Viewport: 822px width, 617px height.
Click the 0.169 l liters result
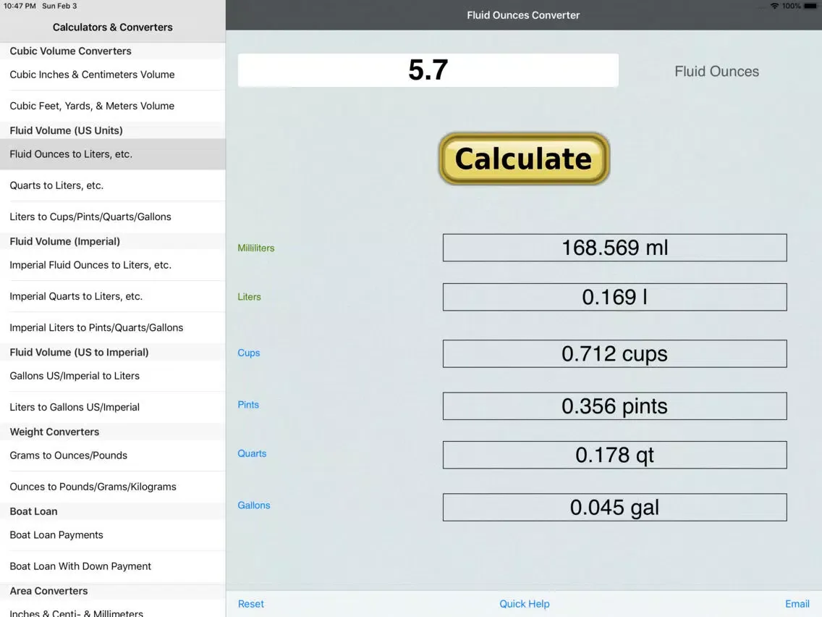[x=614, y=297]
